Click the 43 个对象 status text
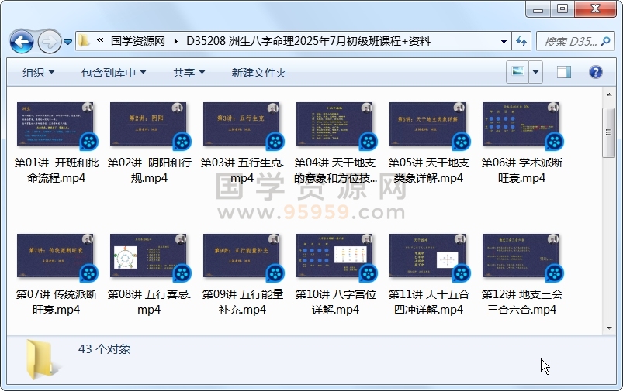Screen dimensions: 623x391 click(x=104, y=349)
